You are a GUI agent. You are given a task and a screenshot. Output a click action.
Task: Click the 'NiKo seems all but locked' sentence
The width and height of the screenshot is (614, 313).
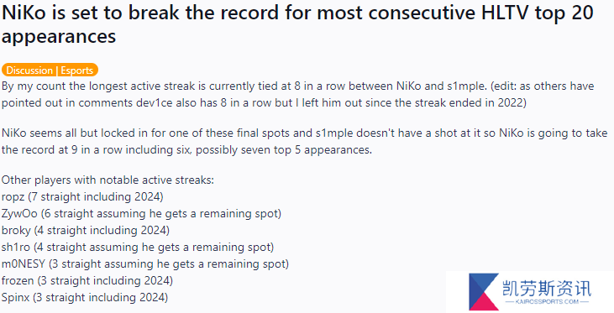tap(304, 141)
